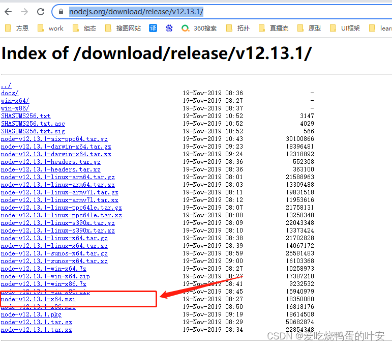Image resolution: width=392 pixels, height=346 pixels.
Task: Open the 原型 bookmark folder
Action: click(309, 28)
